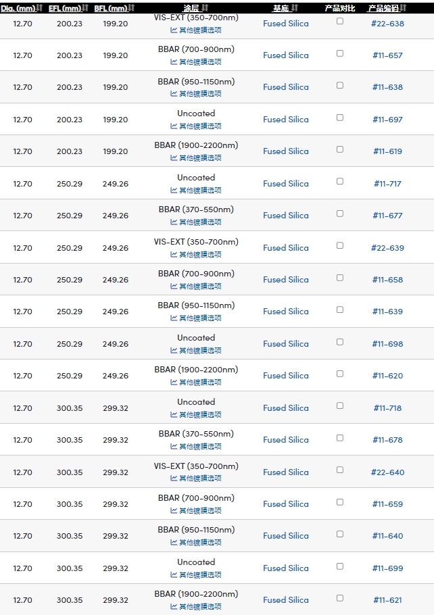Click 产品对比 column header
Screen dimensions: 434x615
tap(340, 8)
